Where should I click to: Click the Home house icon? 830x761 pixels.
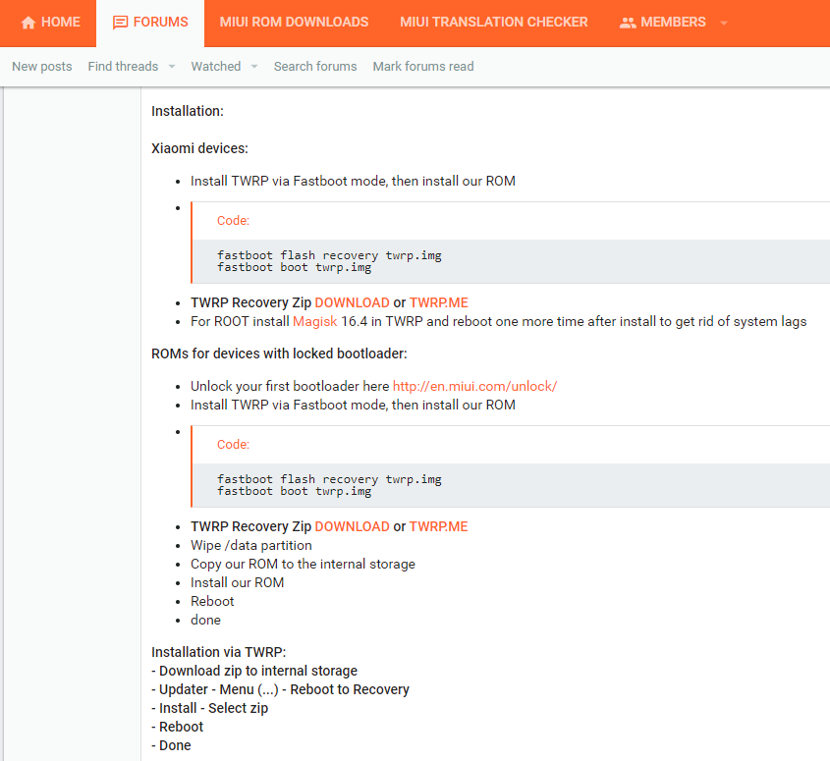pos(28,23)
